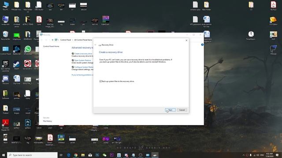
Task: Close the Recovery Drive dialog
Action: pyautogui.click(x=186, y=40)
